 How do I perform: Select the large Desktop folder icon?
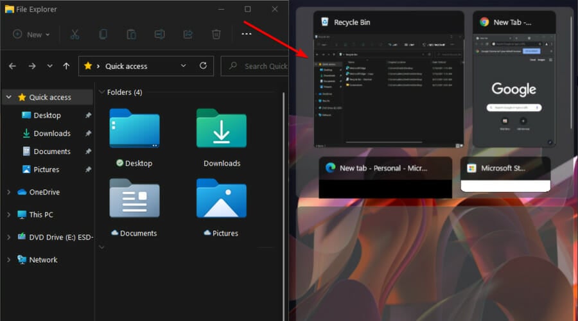click(x=135, y=128)
